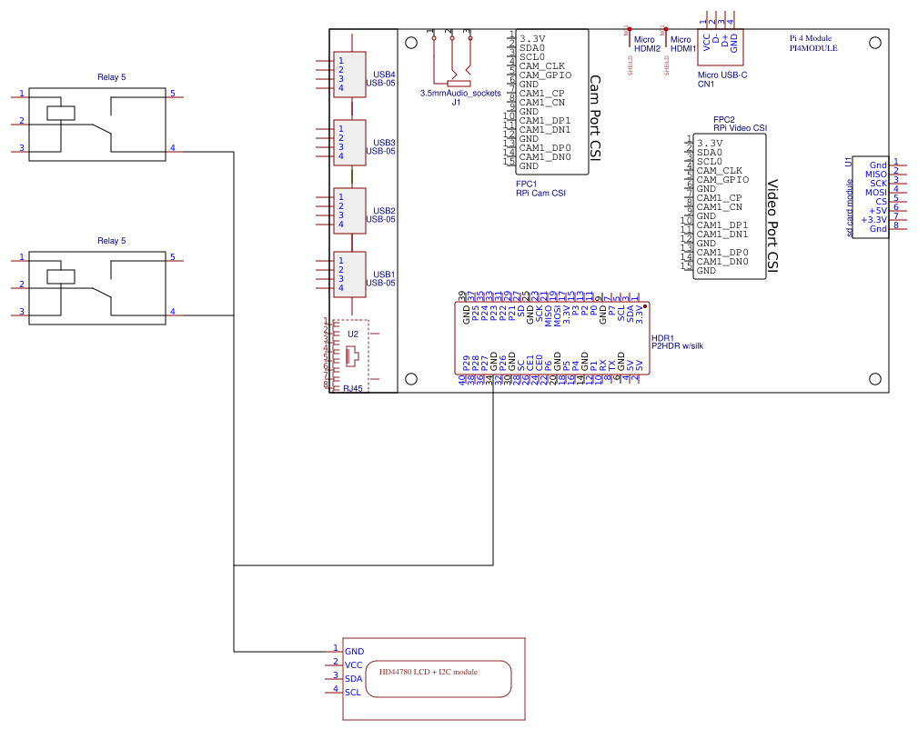Image resolution: width=918 pixels, height=729 pixels.
Task: Click the HD44780 LCD + I2C module label
Action: [x=429, y=672]
